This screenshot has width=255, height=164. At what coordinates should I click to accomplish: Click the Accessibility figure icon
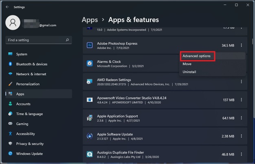(x=11, y=133)
